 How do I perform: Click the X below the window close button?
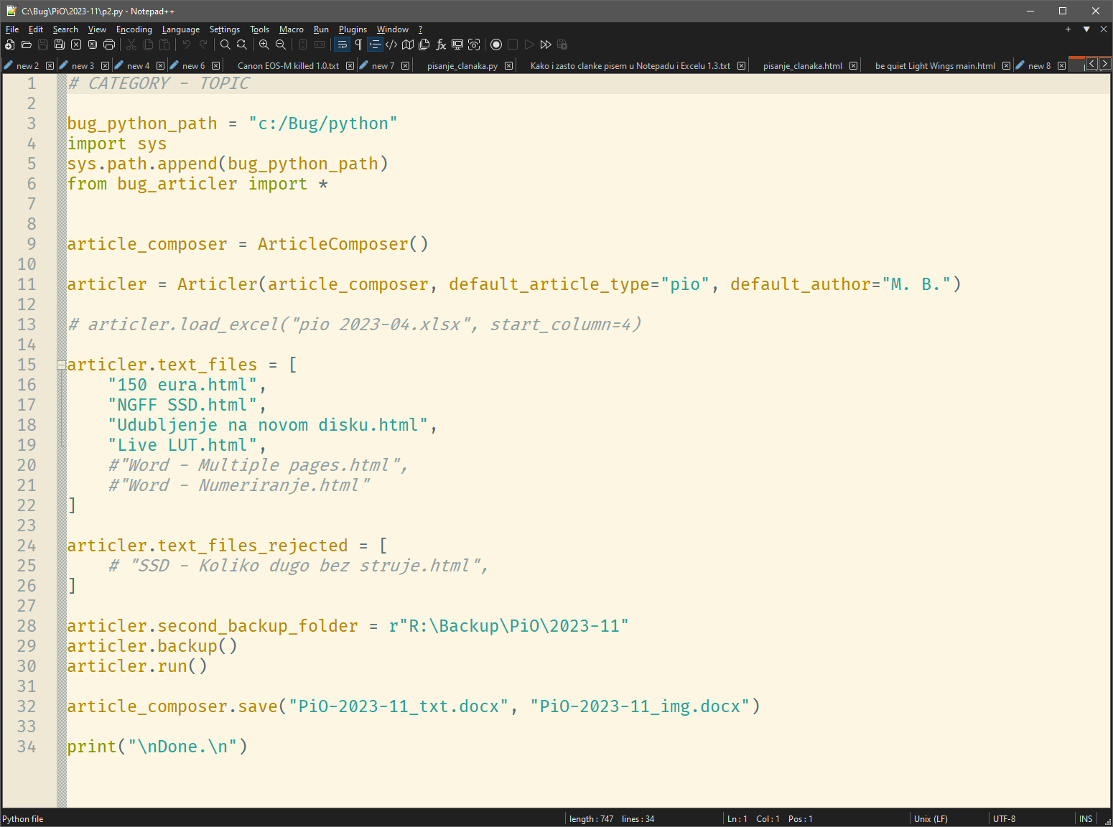(x=1104, y=29)
